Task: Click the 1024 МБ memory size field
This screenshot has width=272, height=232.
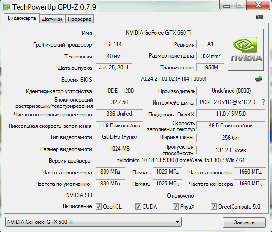Action: [x=119, y=149]
